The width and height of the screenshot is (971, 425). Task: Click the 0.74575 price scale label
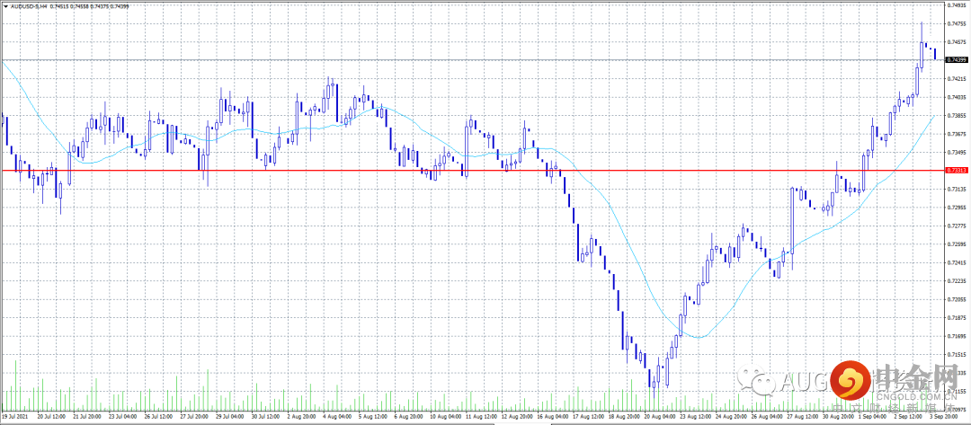[957, 42]
